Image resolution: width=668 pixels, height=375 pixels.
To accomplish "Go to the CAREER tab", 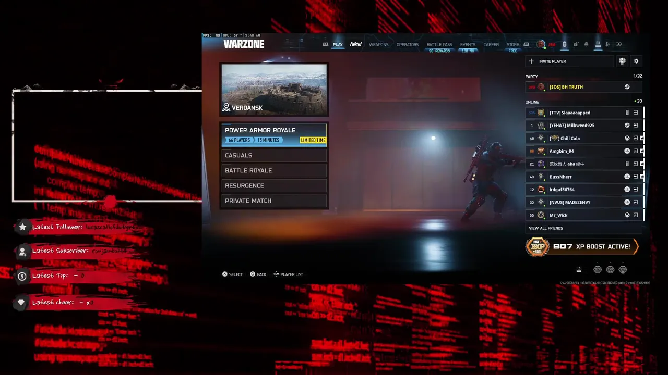I will click(x=491, y=45).
